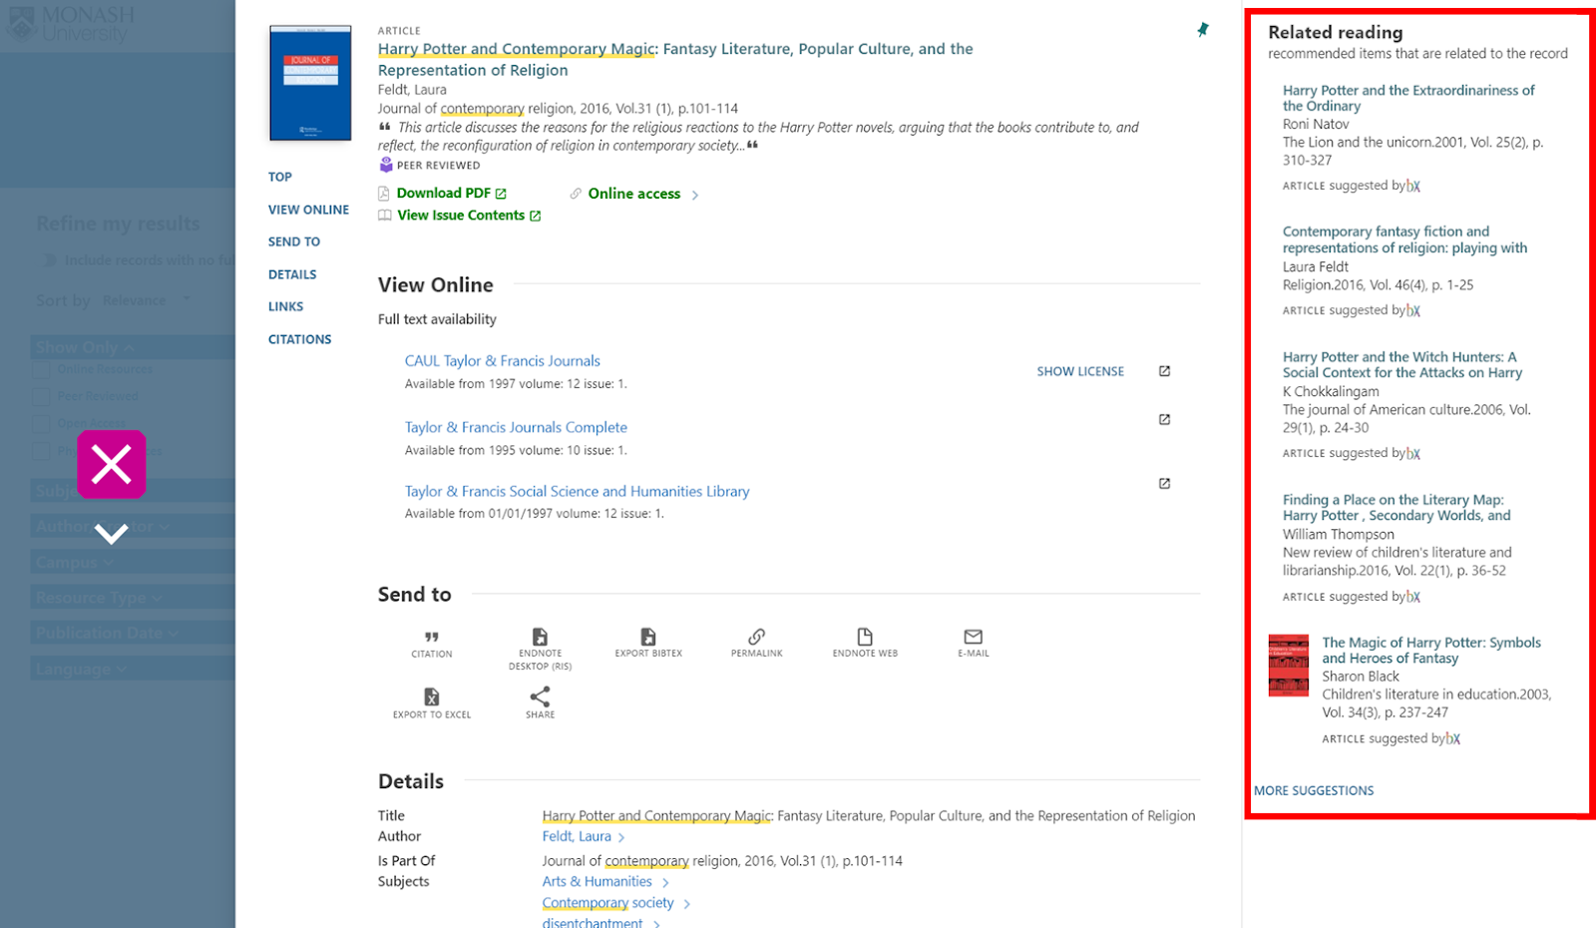Click author Feldt, Laura in Details
This screenshot has width=1596, height=928.
click(577, 836)
